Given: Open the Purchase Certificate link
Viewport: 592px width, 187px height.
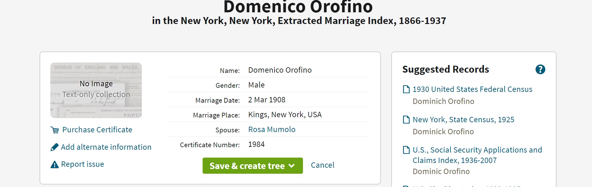Looking at the screenshot, I should coord(97,130).
